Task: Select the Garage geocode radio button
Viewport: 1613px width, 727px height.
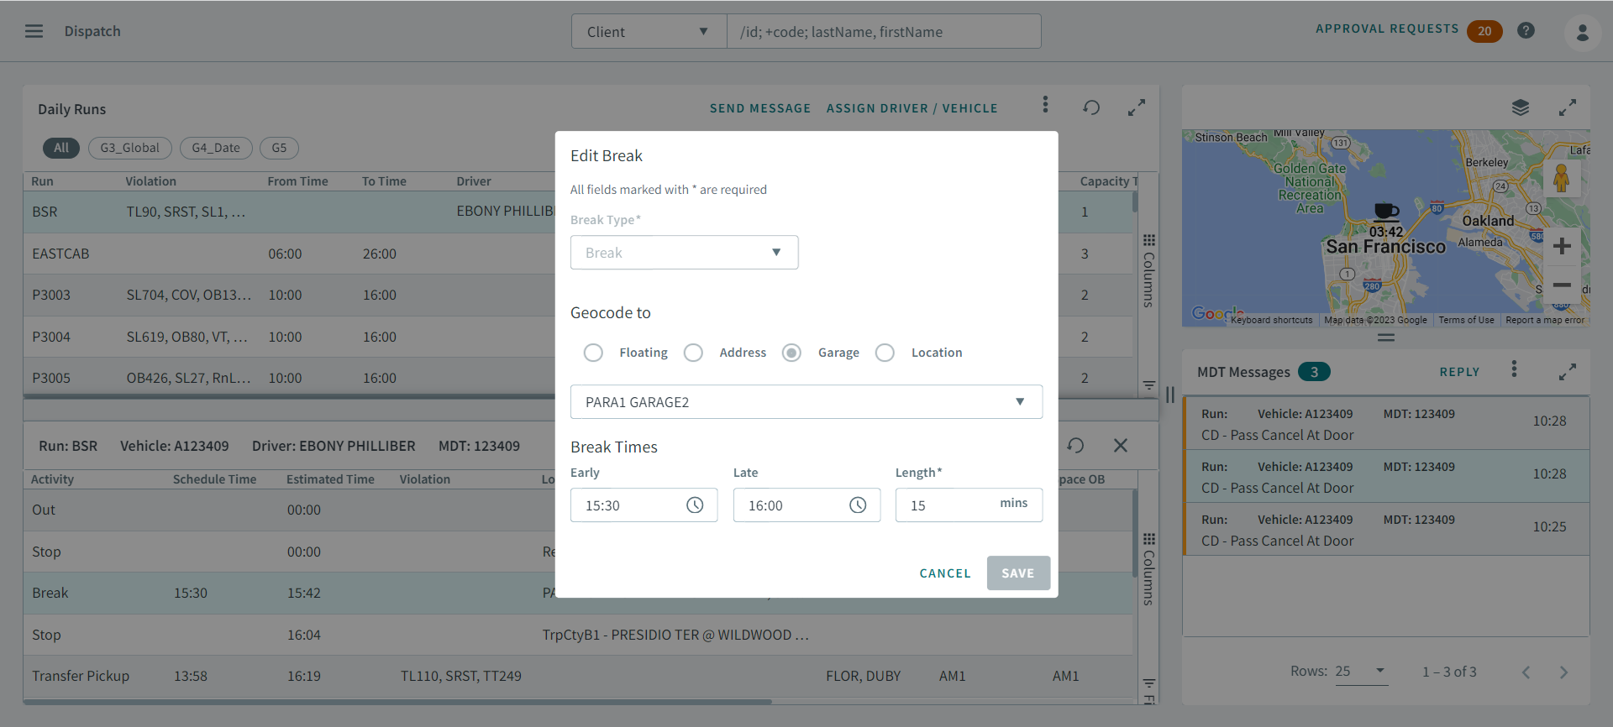Action: pos(791,353)
